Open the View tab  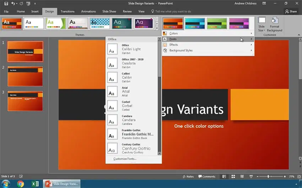[x=141, y=11]
